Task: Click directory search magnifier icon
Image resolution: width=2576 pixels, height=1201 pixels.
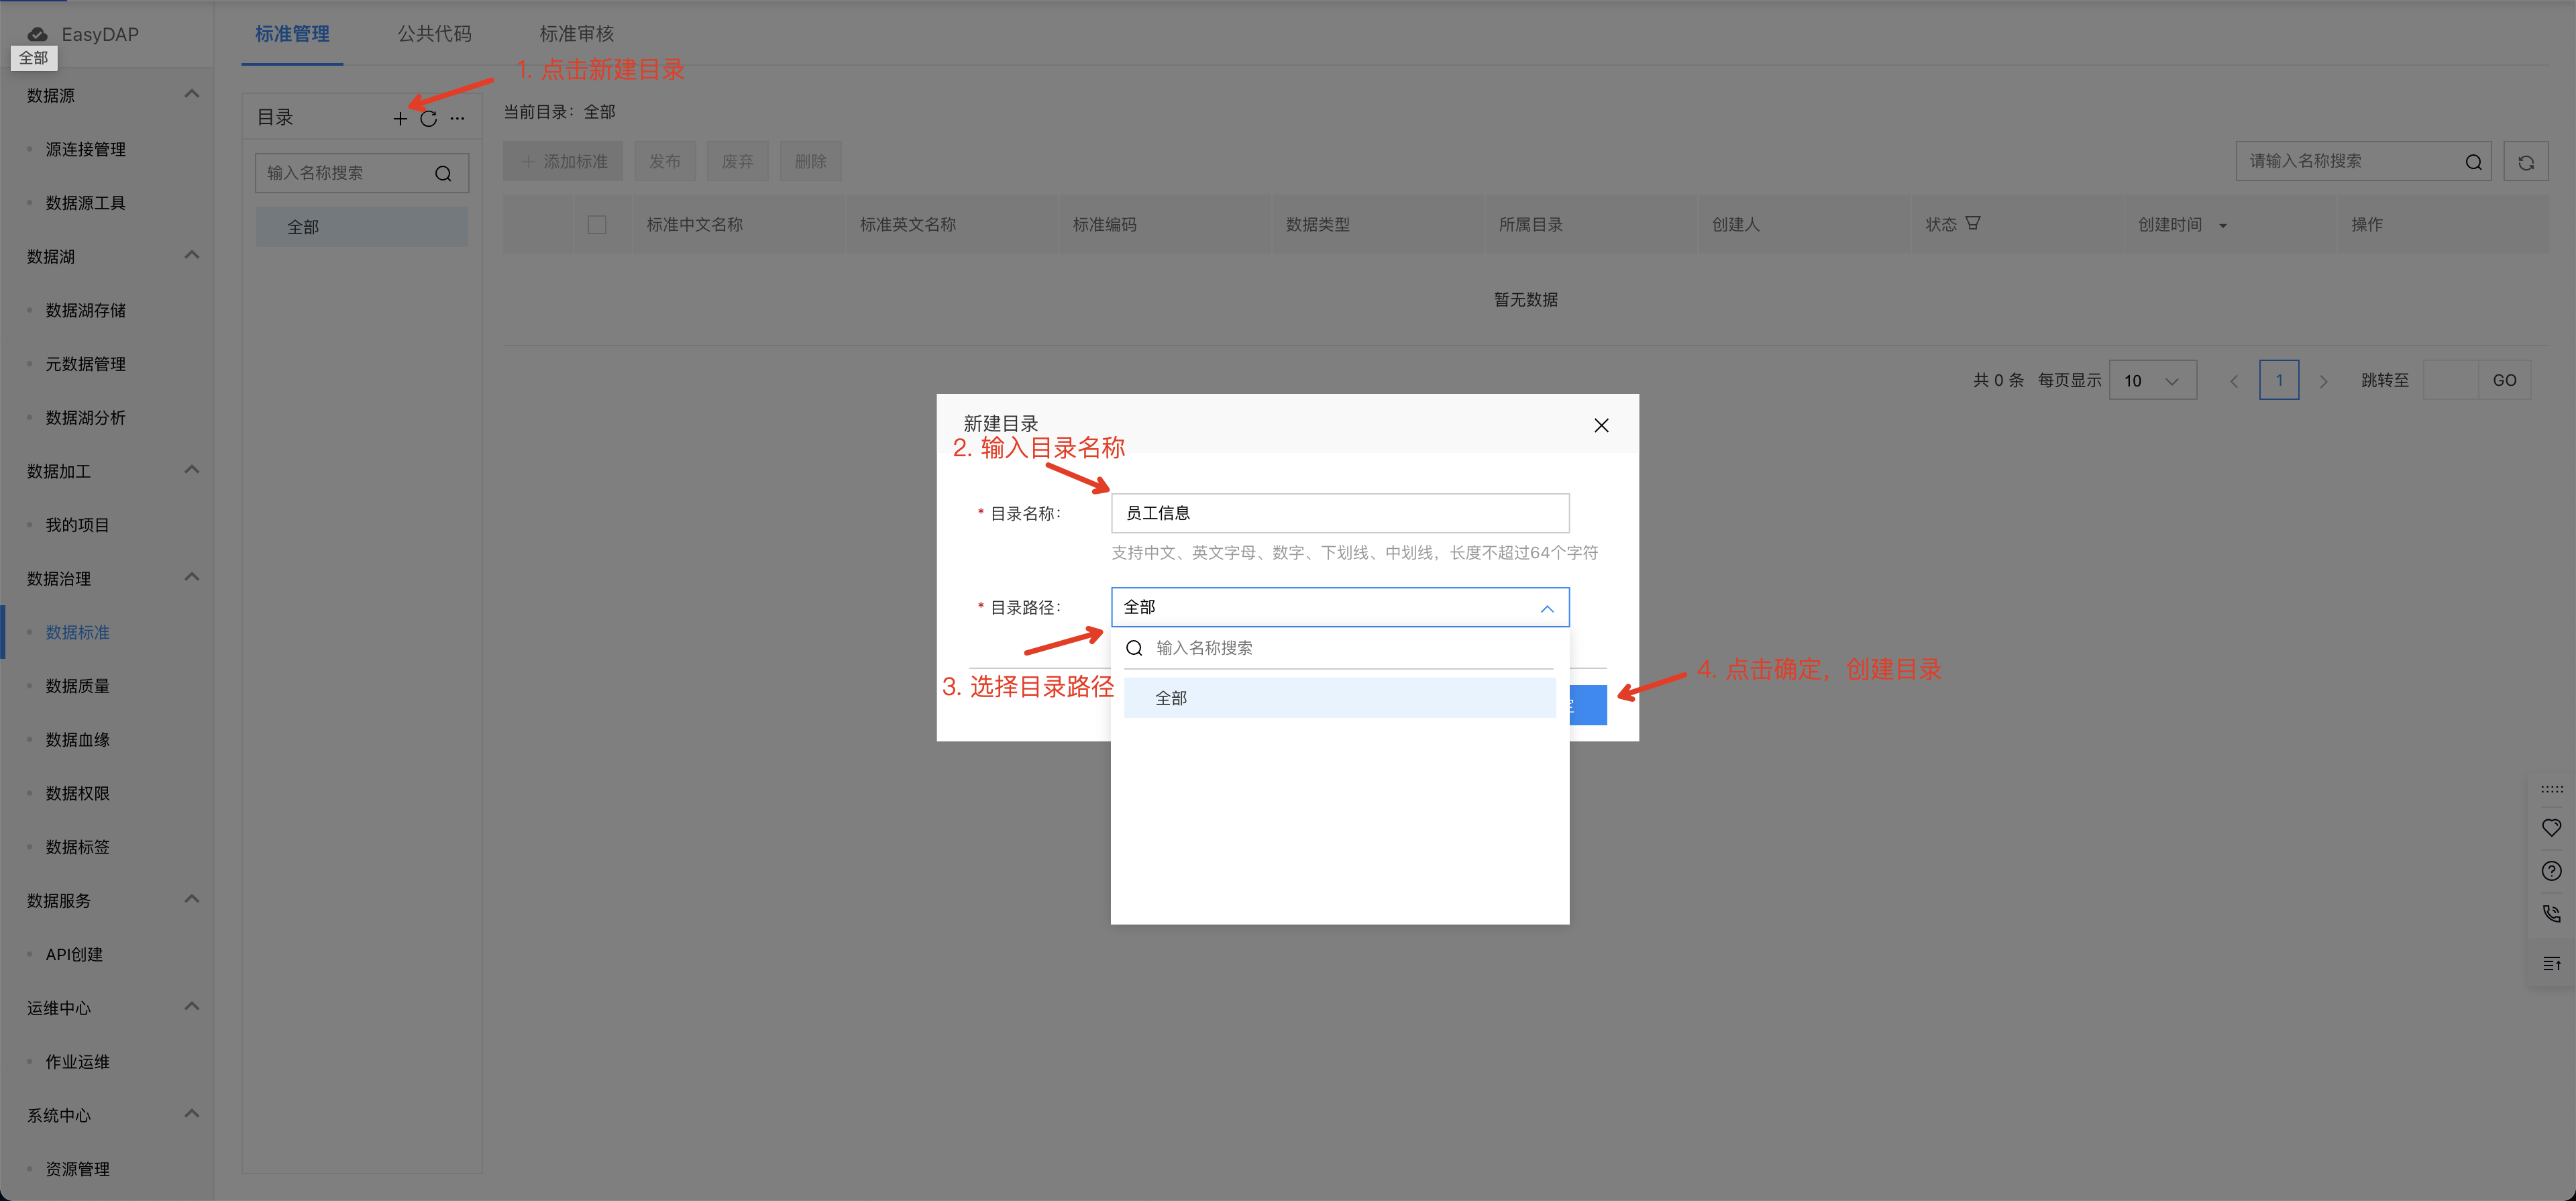Action: tap(443, 174)
